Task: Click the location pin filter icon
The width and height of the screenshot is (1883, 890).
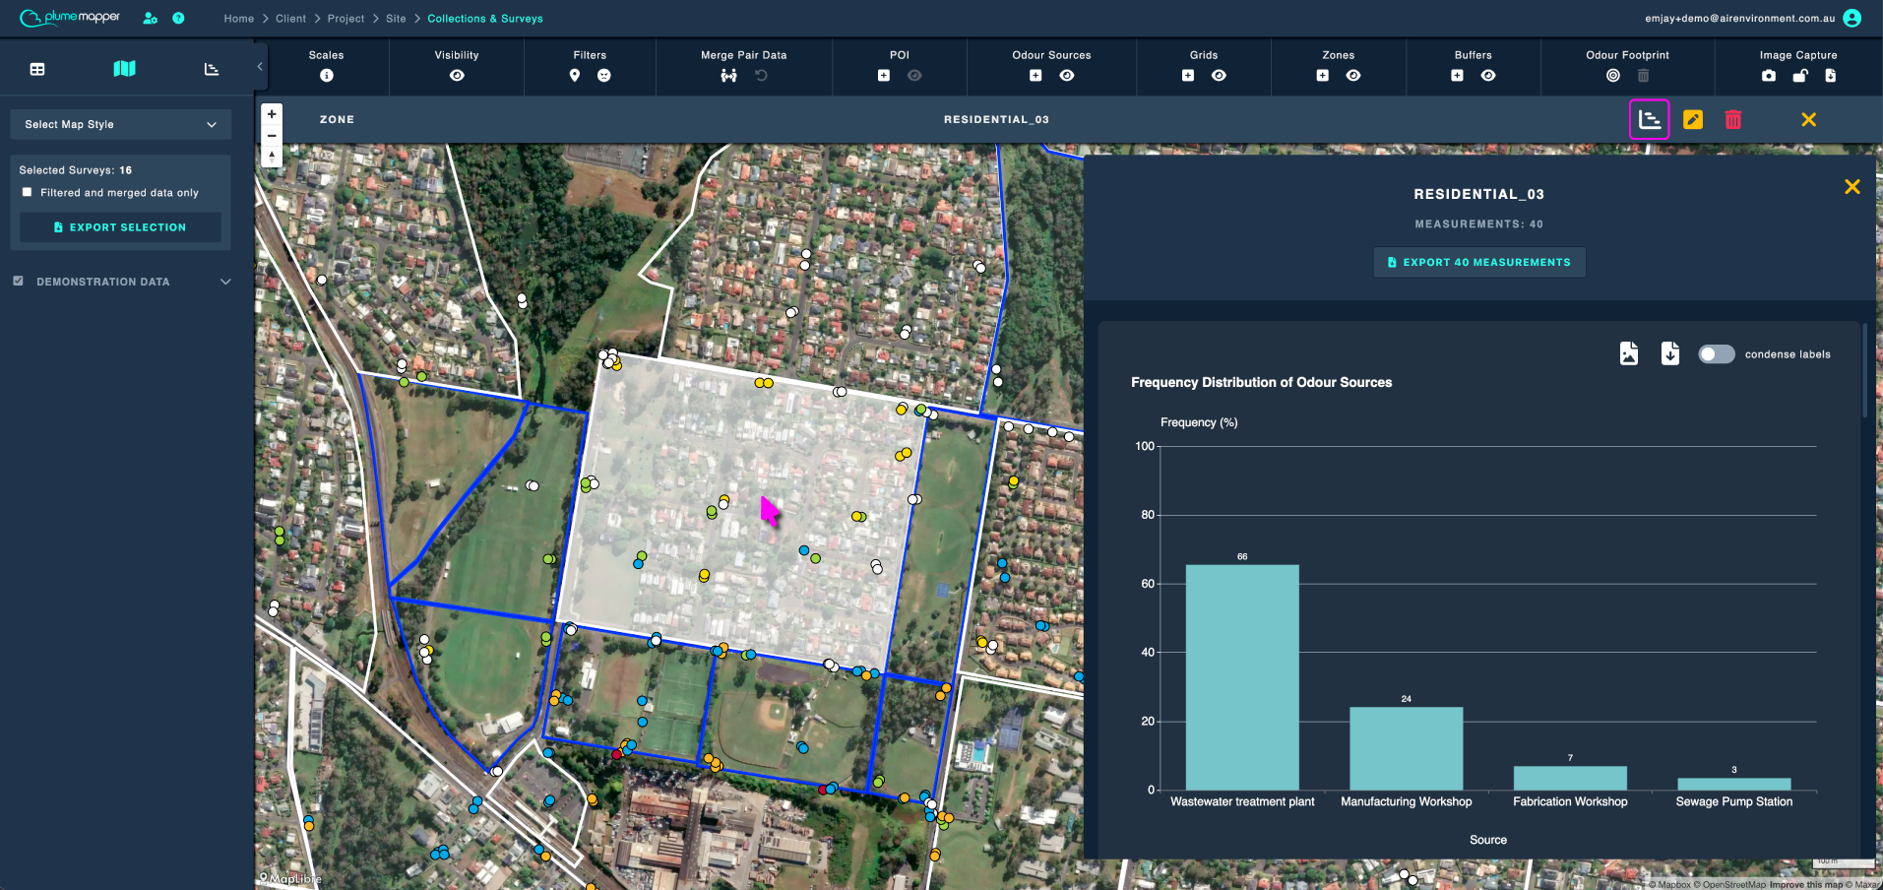Action: tap(575, 76)
